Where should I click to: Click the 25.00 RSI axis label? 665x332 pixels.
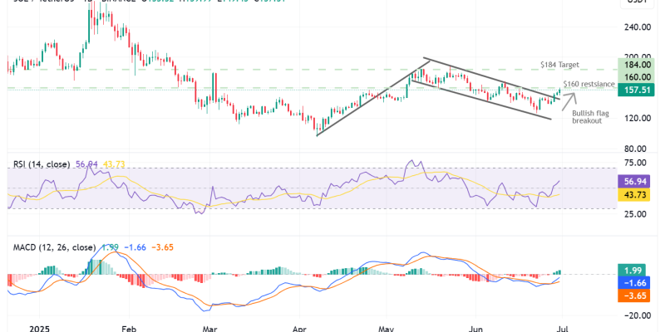point(634,214)
